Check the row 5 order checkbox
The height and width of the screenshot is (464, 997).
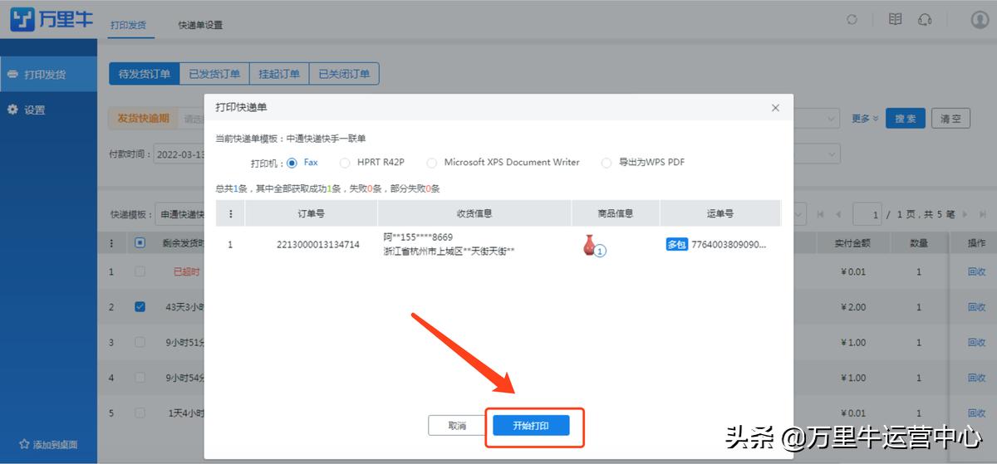pyautogui.click(x=140, y=413)
